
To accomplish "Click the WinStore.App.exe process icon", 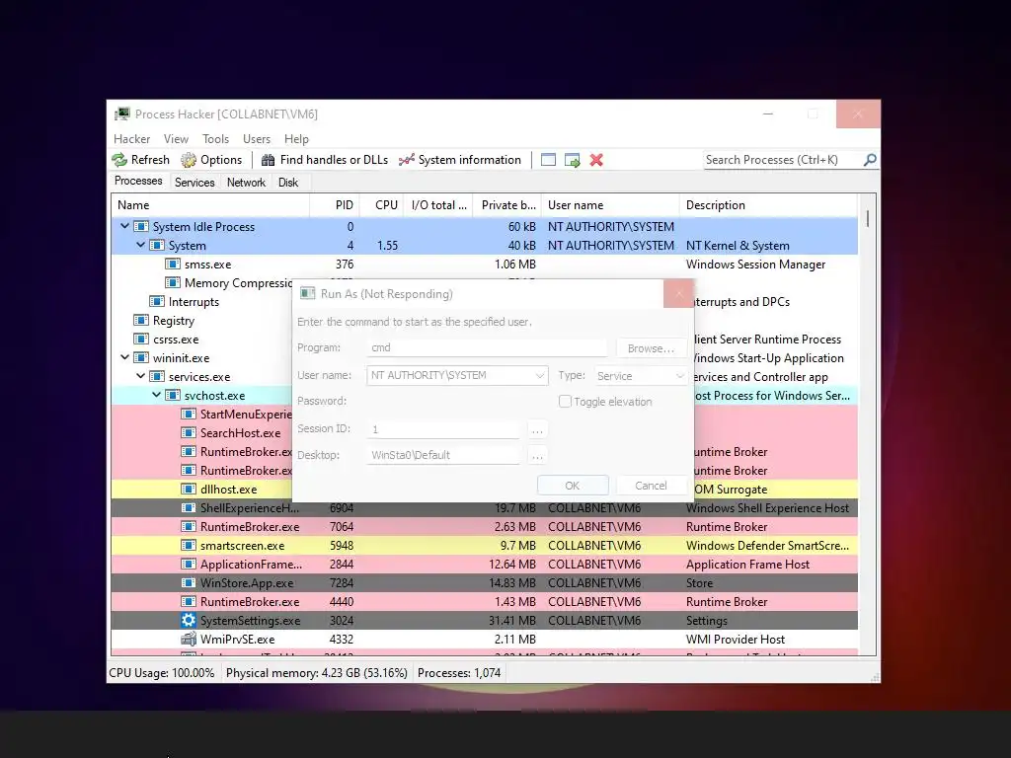I will (x=189, y=582).
